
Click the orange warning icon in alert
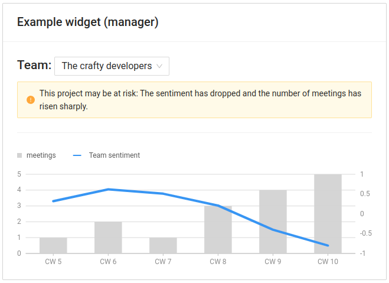click(31, 100)
